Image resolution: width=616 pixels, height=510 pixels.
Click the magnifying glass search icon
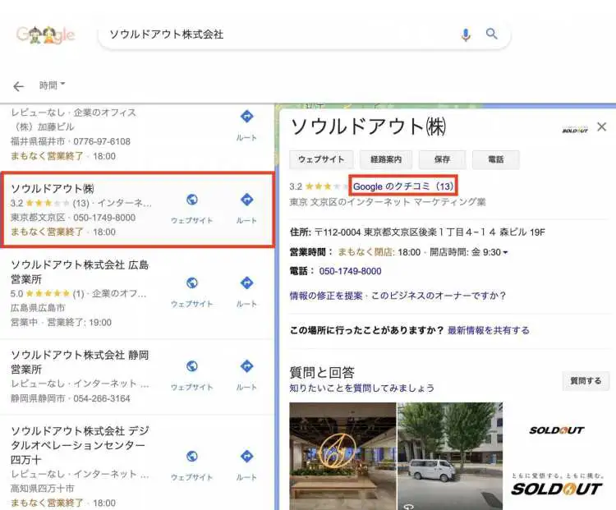pyautogui.click(x=492, y=34)
